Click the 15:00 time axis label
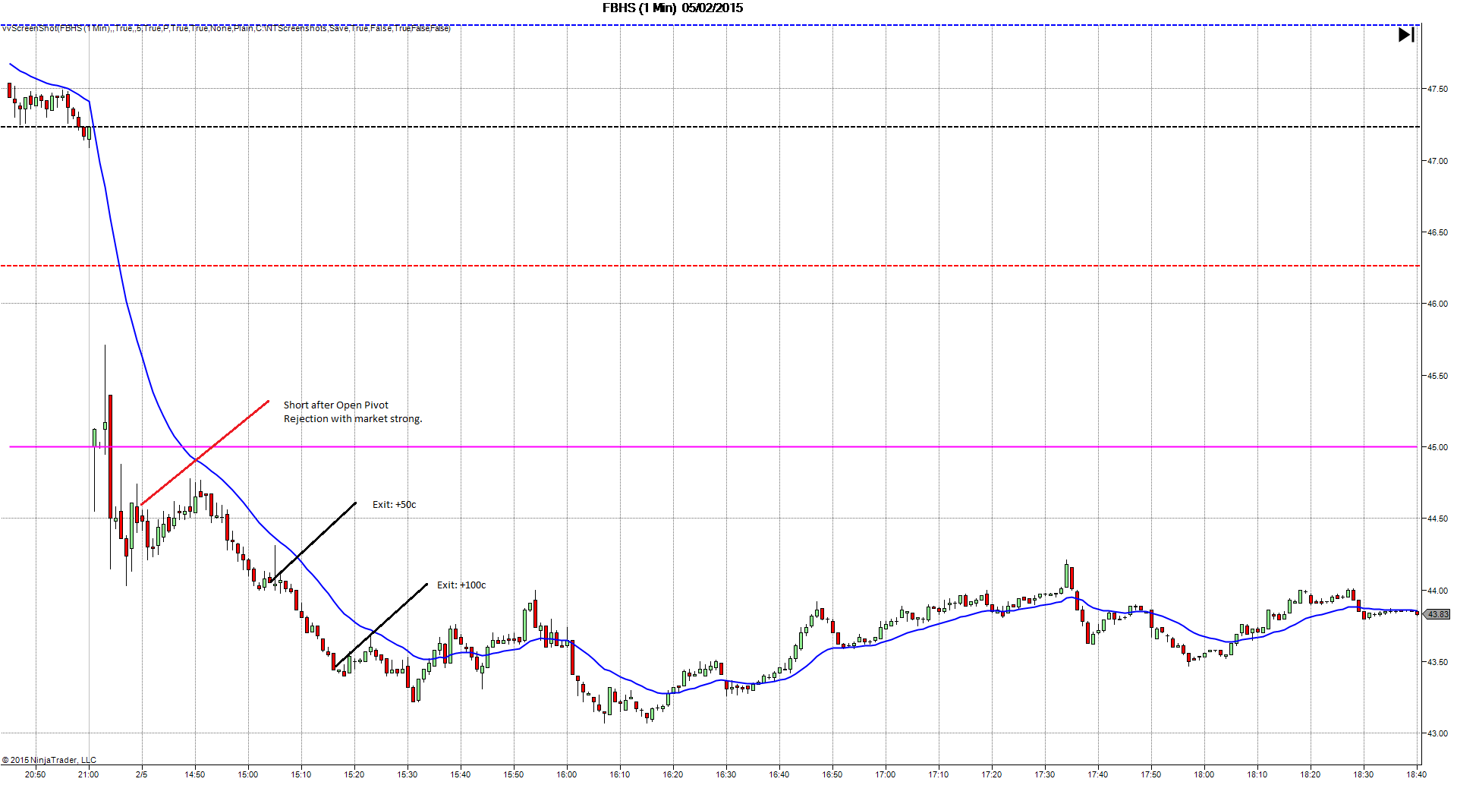 (x=248, y=774)
